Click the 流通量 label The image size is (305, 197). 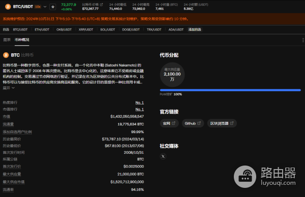tap(8, 124)
